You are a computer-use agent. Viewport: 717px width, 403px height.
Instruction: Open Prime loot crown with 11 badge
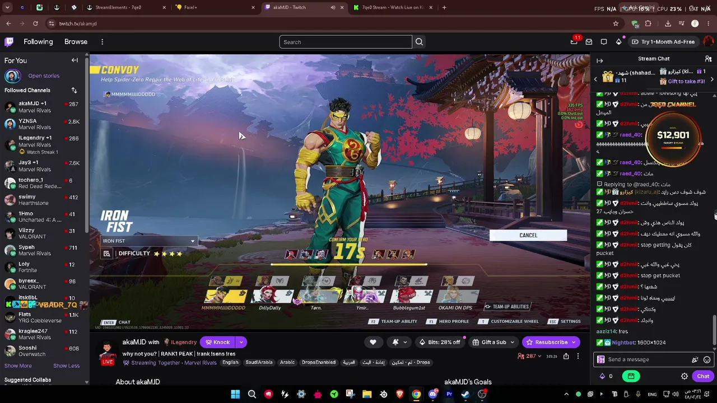coord(574,41)
